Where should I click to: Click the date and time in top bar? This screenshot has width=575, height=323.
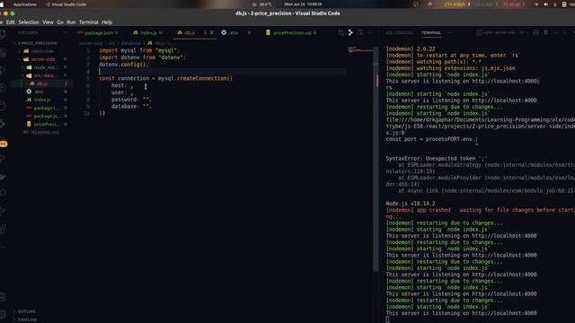pos(303,4)
